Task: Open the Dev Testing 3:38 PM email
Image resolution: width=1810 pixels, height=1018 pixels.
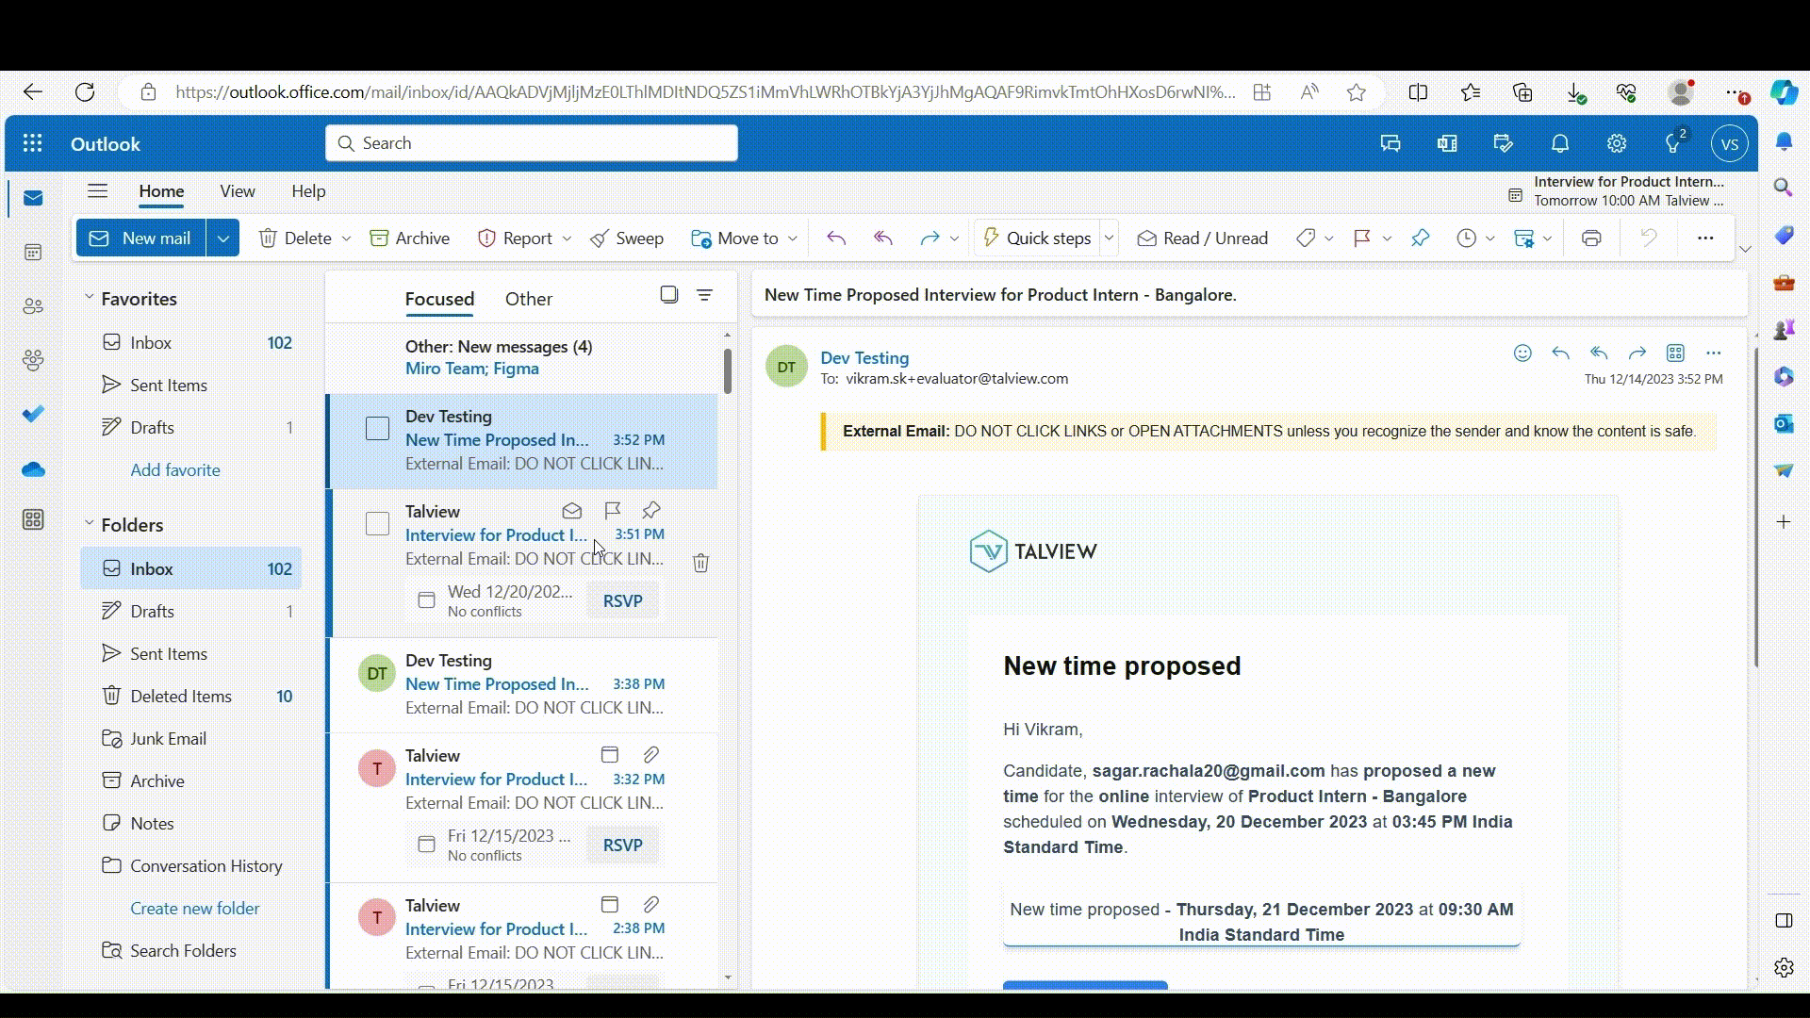Action: click(x=522, y=684)
